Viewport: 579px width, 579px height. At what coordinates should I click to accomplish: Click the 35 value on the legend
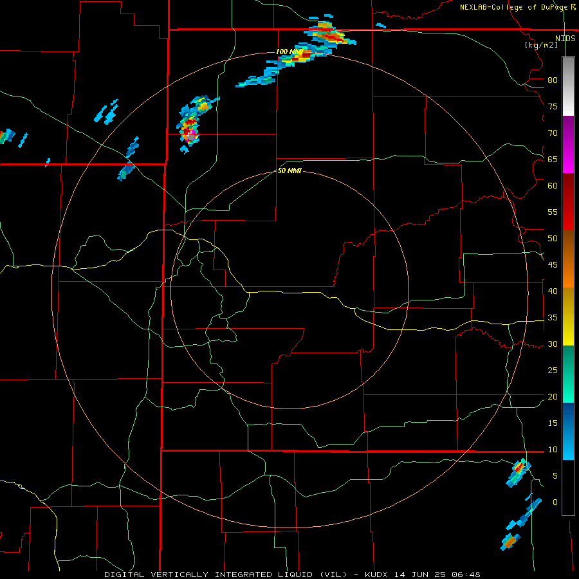click(553, 318)
